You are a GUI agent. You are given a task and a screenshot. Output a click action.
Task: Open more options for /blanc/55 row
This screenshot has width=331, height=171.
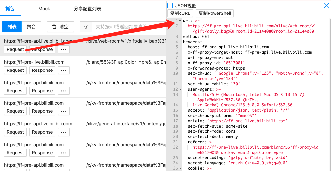[x=64, y=70]
